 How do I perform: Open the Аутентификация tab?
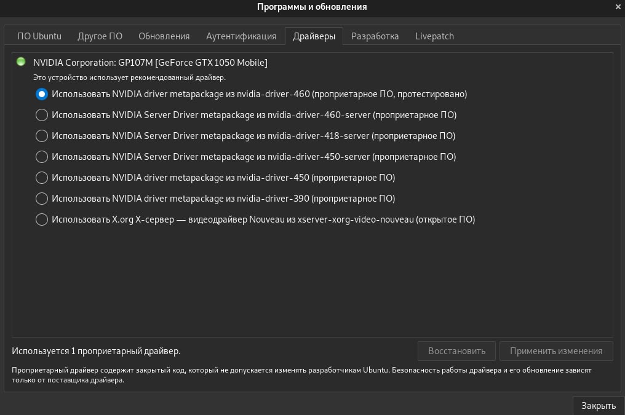[241, 36]
